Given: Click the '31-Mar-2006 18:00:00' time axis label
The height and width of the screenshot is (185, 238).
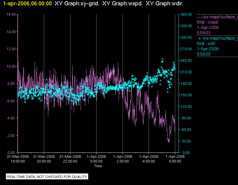Looking at the screenshot, I should pos(18,159).
